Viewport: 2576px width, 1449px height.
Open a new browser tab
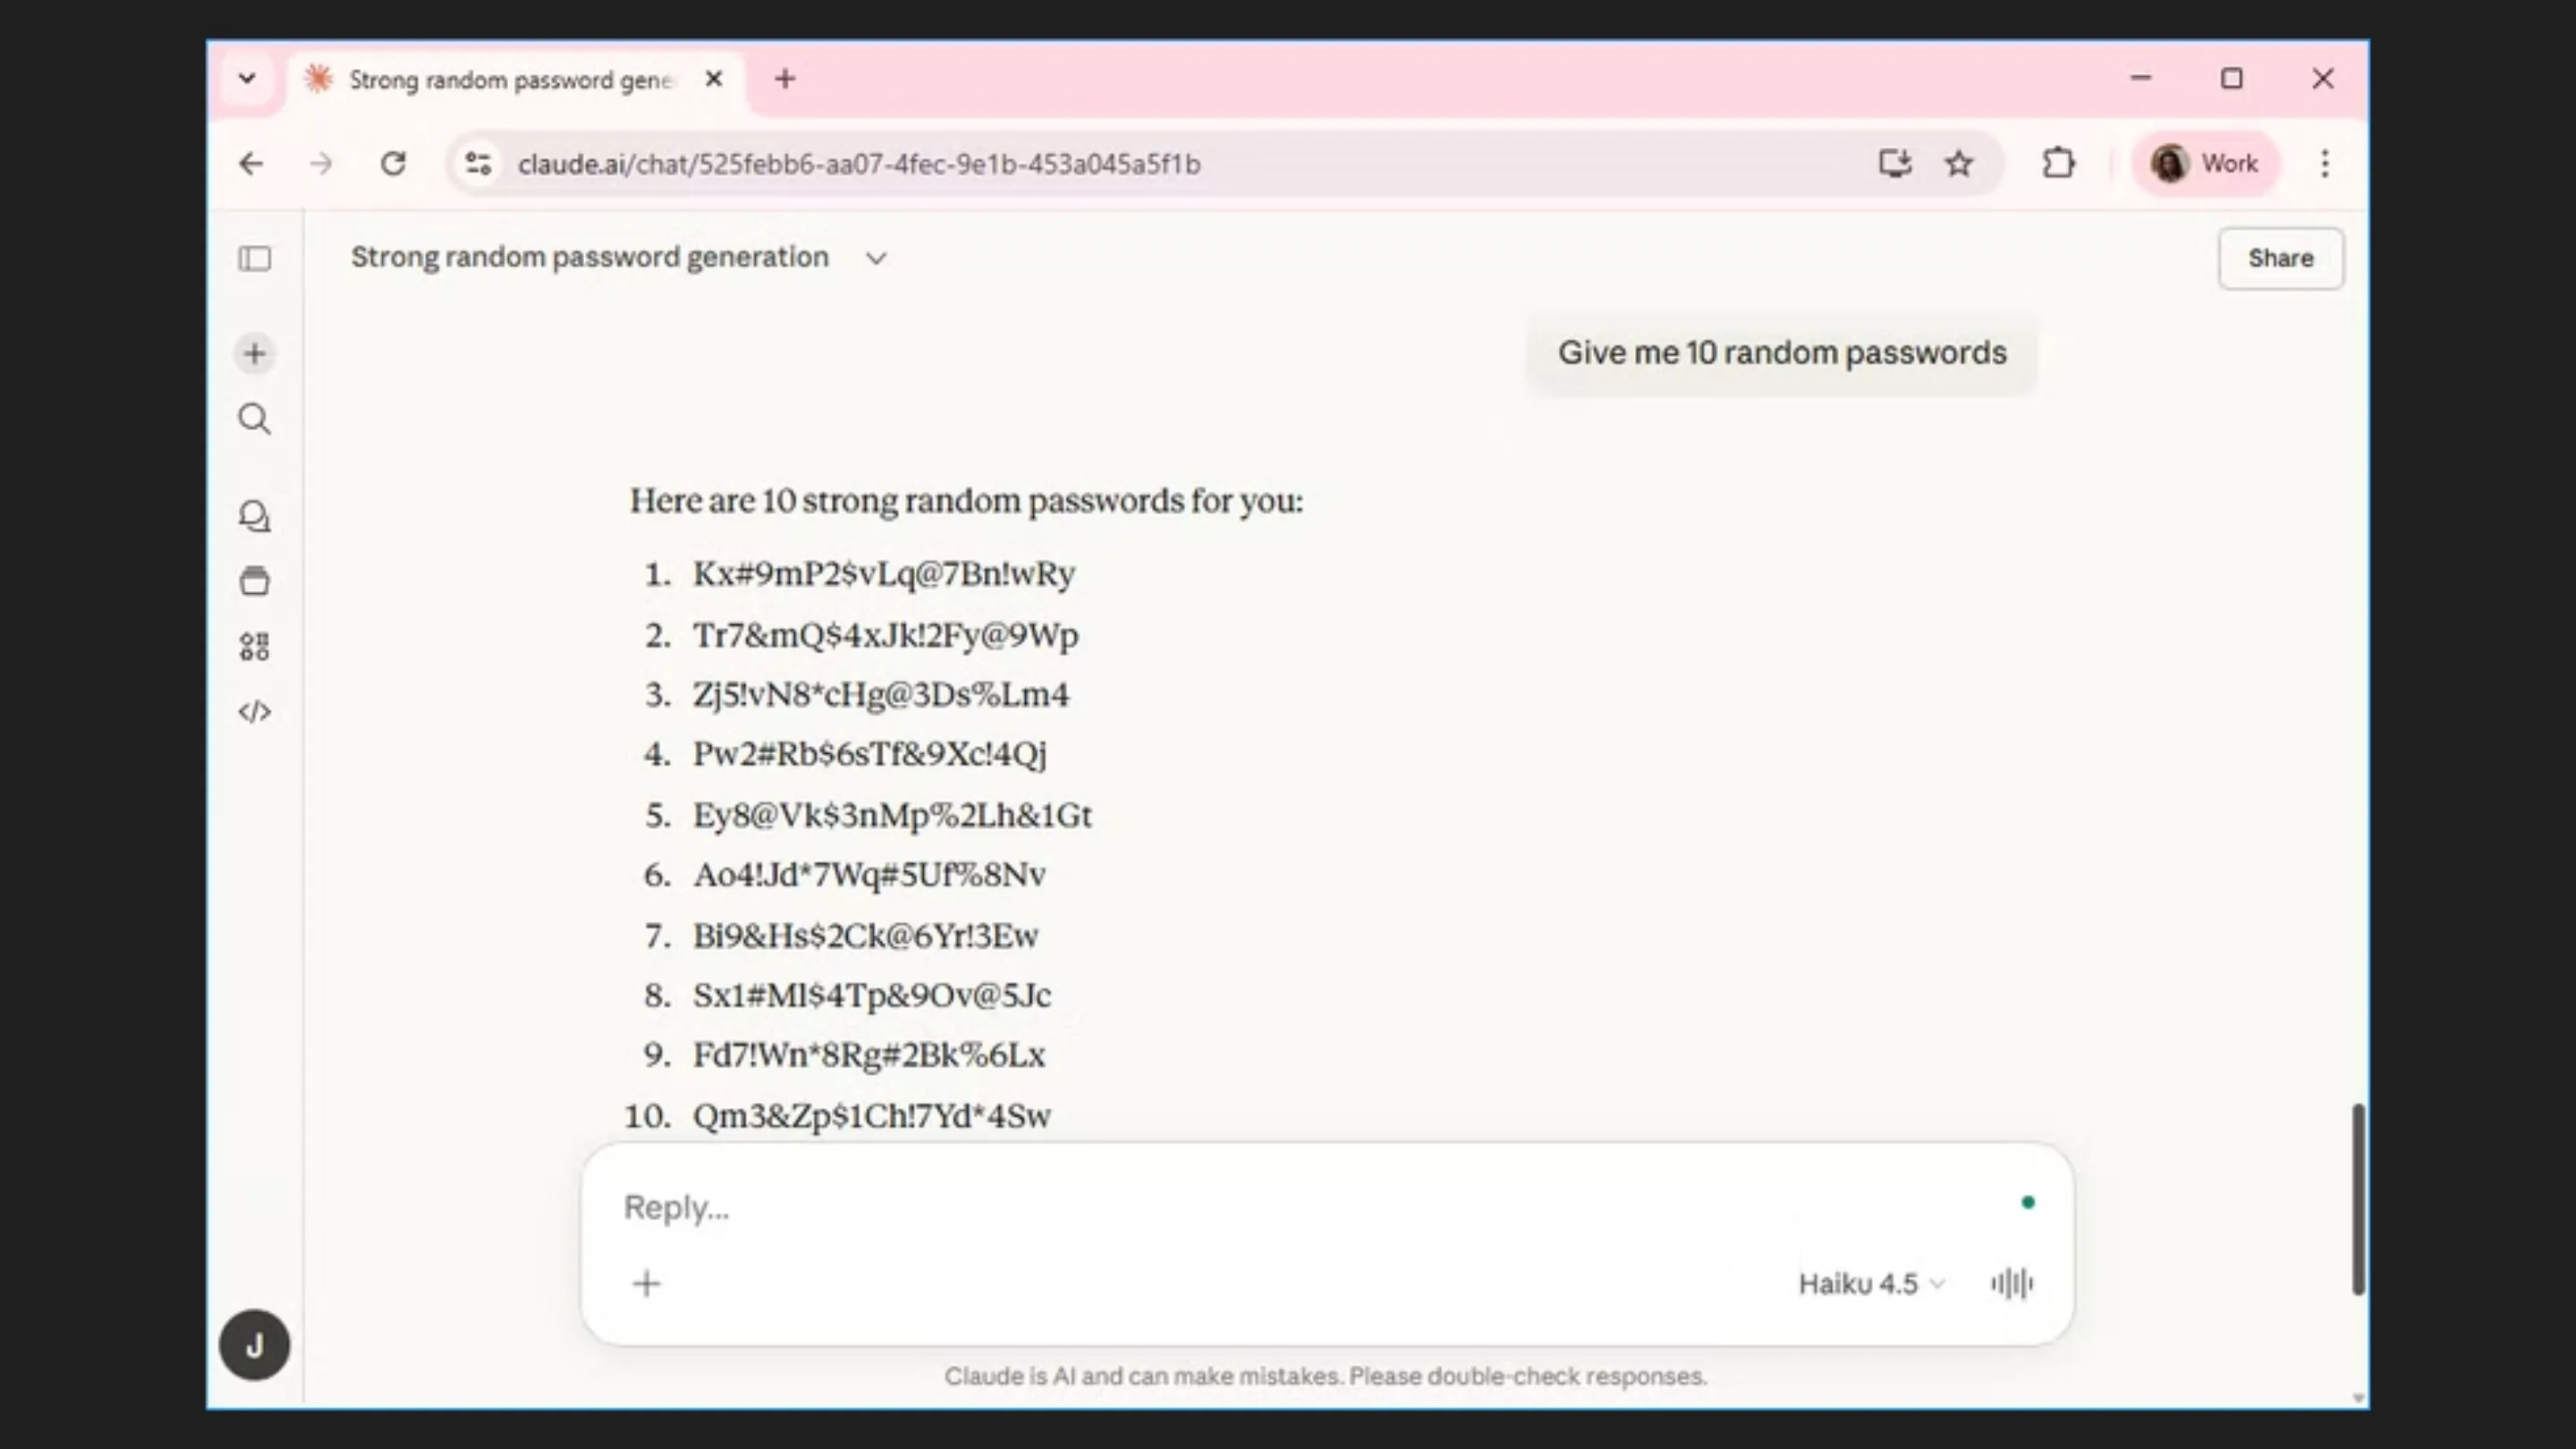785,78
